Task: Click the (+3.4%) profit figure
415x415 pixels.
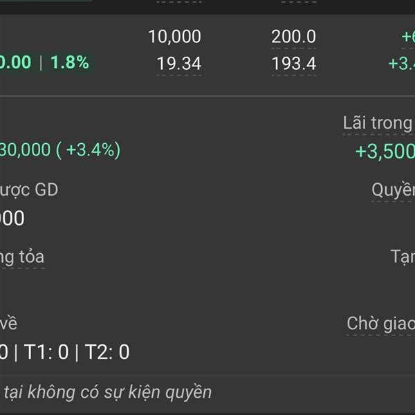Action: click(89, 150)
